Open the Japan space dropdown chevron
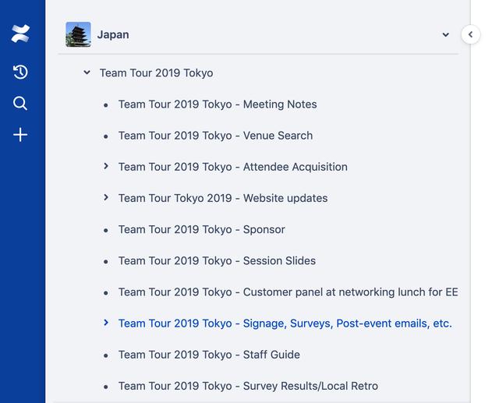499x403 pixels. 445,34
